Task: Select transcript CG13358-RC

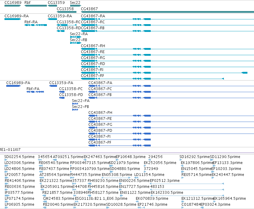Action: pyautogui.click(x=69, y=22)
